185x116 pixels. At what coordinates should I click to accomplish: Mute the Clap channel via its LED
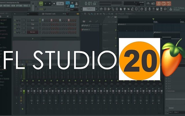(15, 24)
